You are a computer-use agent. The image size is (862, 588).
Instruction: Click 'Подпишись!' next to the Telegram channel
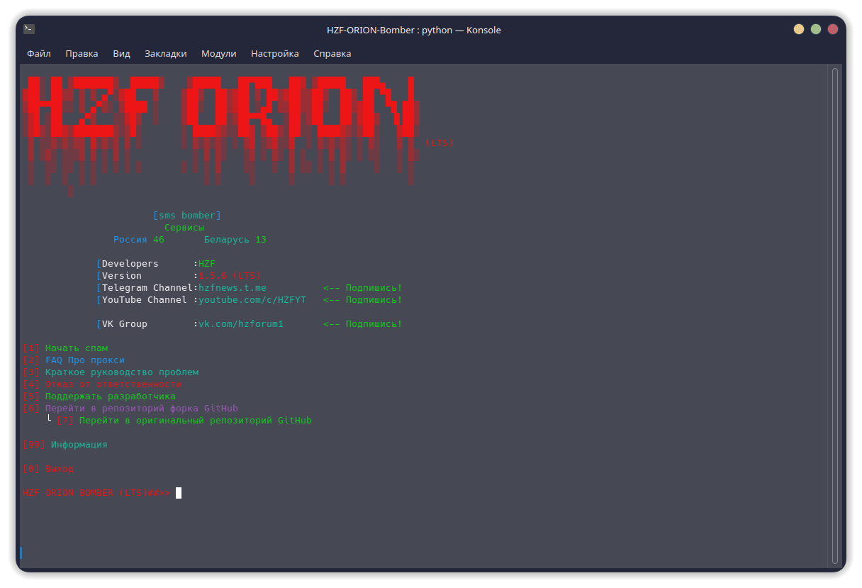tap(374, 287)
